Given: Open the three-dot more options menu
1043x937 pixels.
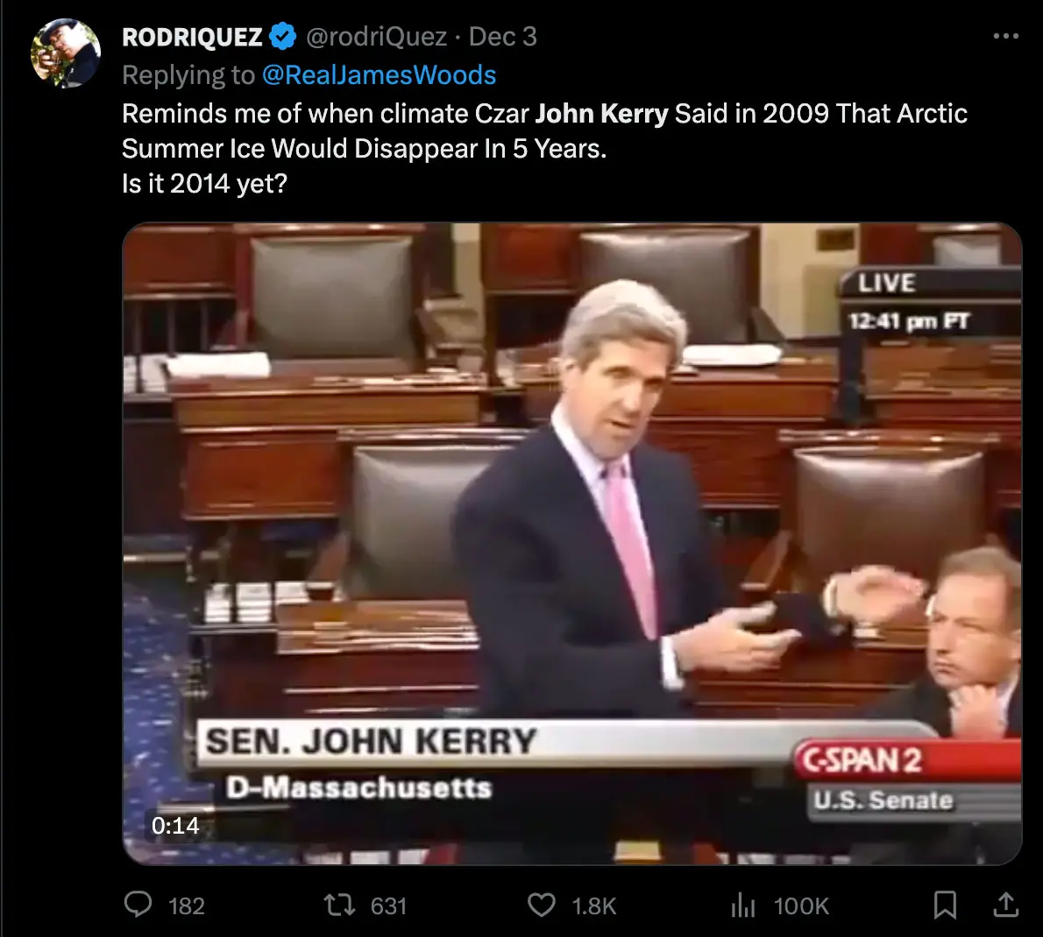Looking at the screenshot, I should coord(1006,36).
